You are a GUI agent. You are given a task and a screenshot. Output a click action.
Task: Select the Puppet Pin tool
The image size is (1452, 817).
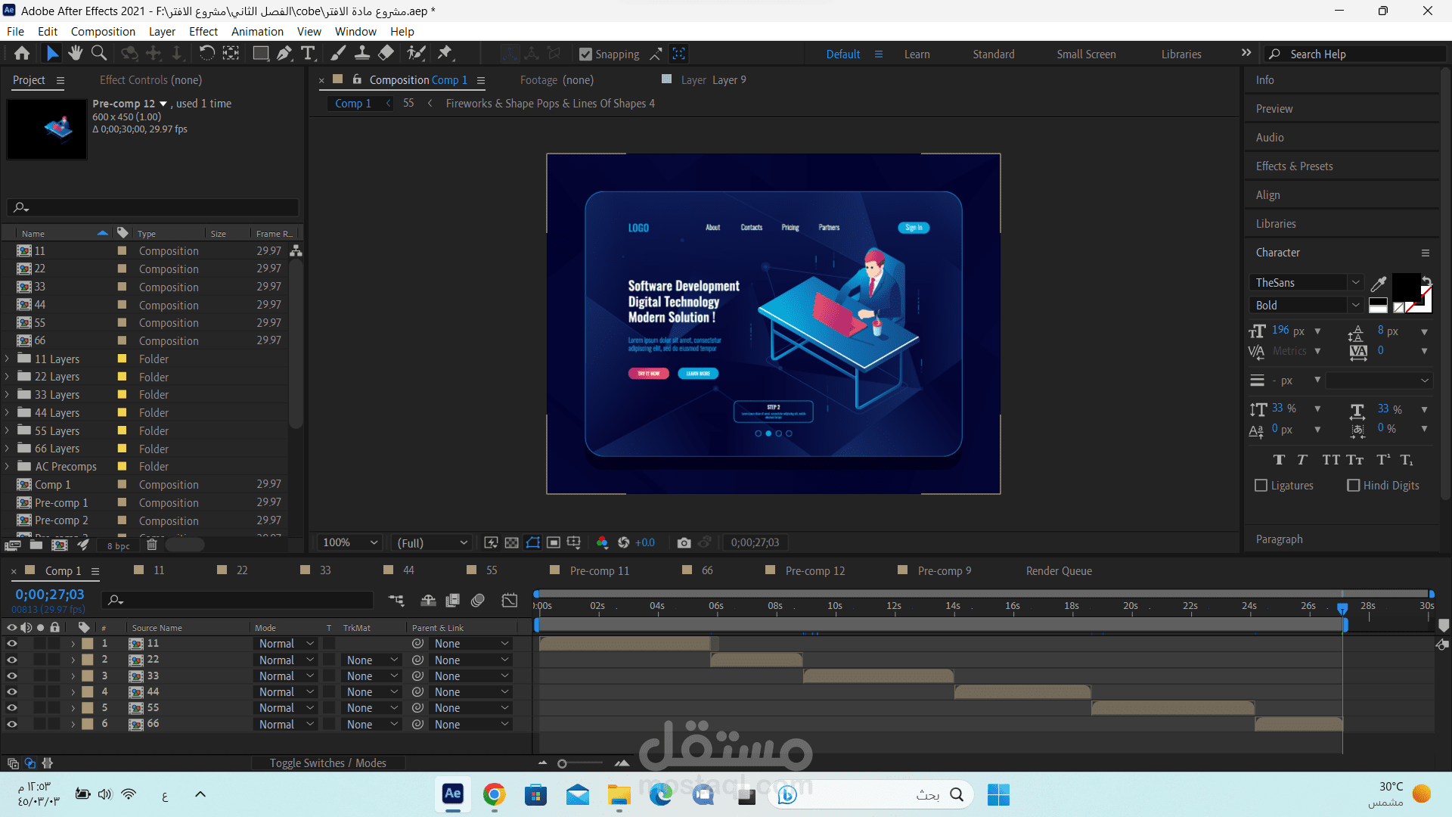click(x=445, y=54)
